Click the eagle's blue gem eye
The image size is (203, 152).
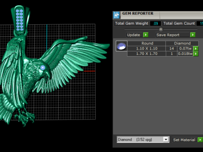tap(43, 68)
